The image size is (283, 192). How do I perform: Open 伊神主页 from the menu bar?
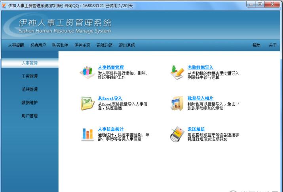click(82, 45)
